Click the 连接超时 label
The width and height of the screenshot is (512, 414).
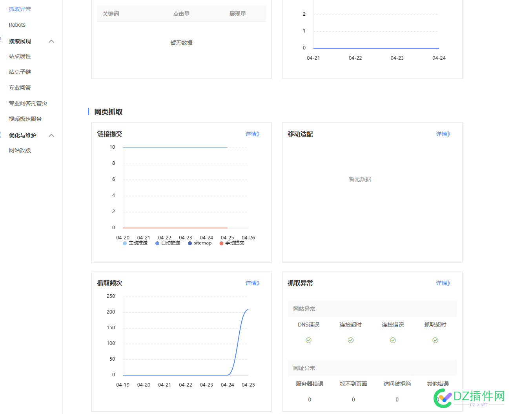tap(351, 325)
